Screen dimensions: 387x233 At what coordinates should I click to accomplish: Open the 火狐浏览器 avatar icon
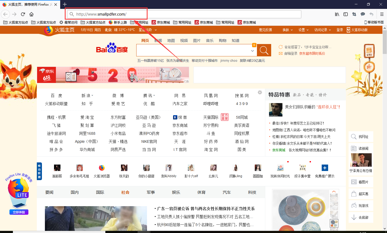coord(102,168)
